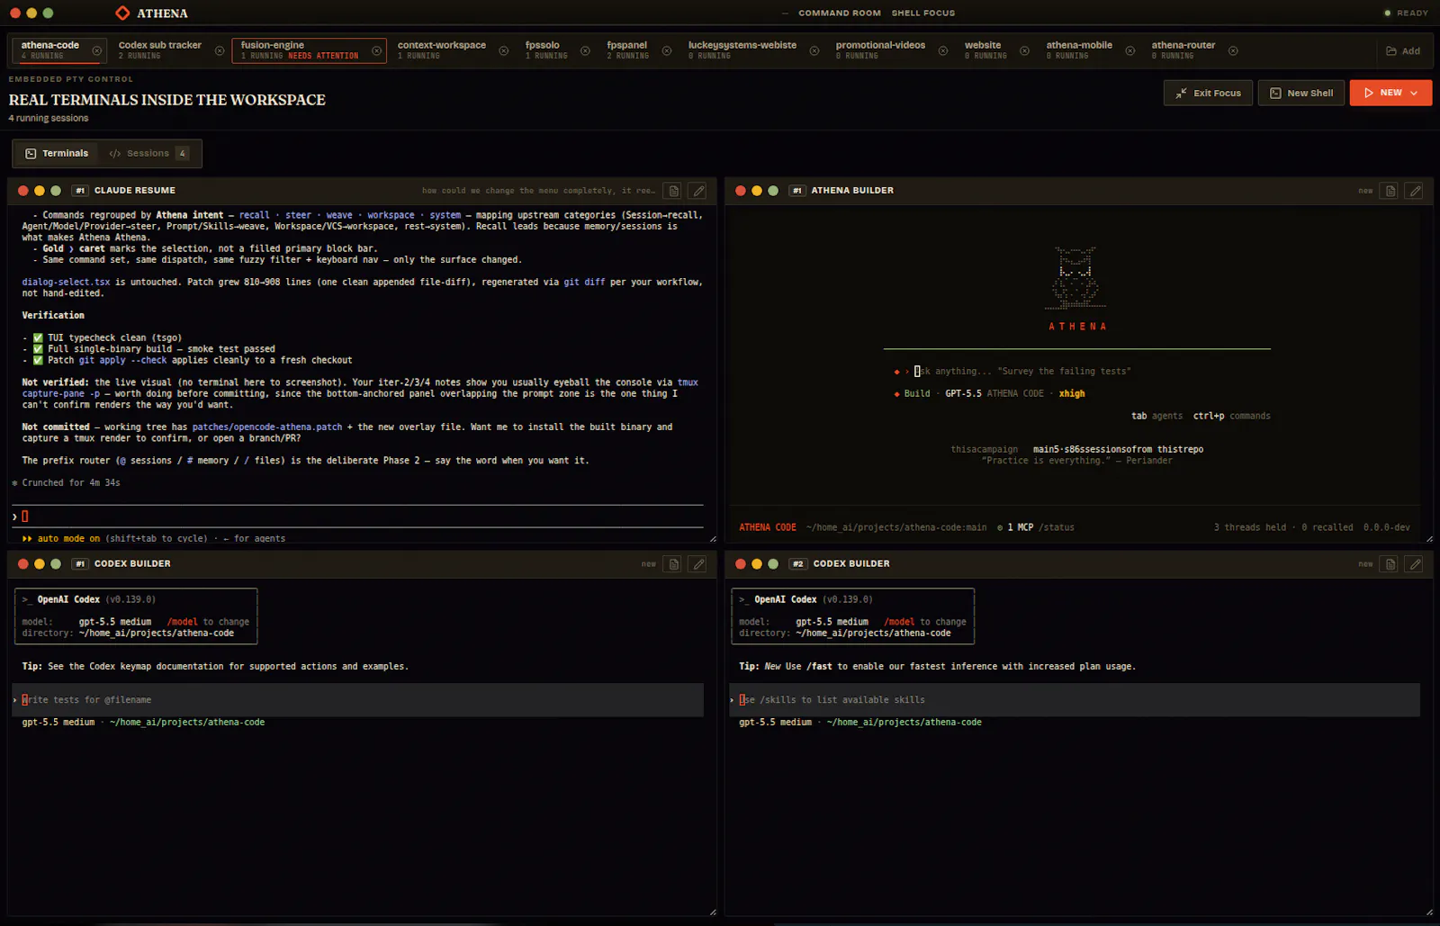Image resolution: width=1440 pixels, height=926 pixels.
Task: Switch to Codex sub tracker tab
Action: pos(160,49)
